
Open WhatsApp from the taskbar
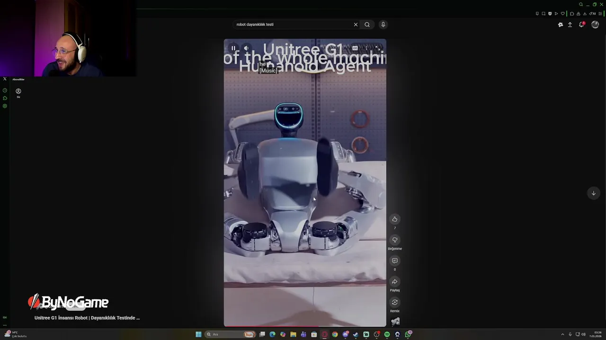pos(408,334)
